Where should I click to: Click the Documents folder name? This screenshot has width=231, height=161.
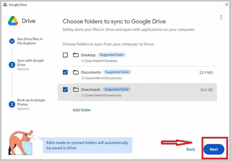[x=91, y=72]
